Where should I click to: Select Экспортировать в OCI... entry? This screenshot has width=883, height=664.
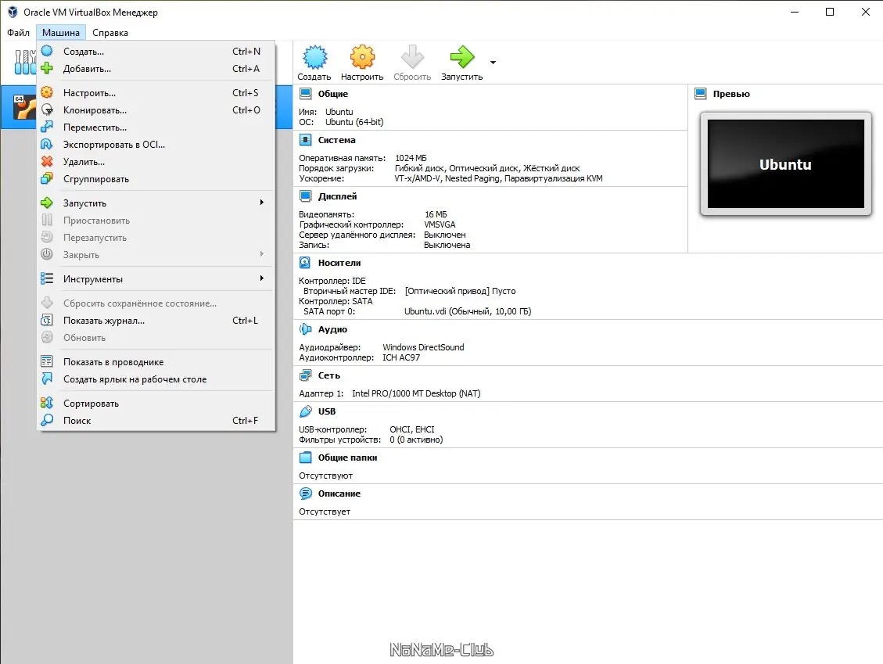pyautogui.click(x=156, y=145)
